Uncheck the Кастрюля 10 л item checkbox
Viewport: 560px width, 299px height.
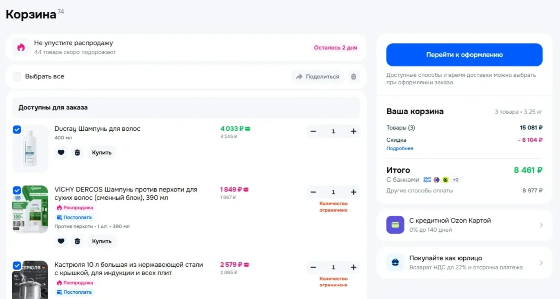tap(17, 266)
